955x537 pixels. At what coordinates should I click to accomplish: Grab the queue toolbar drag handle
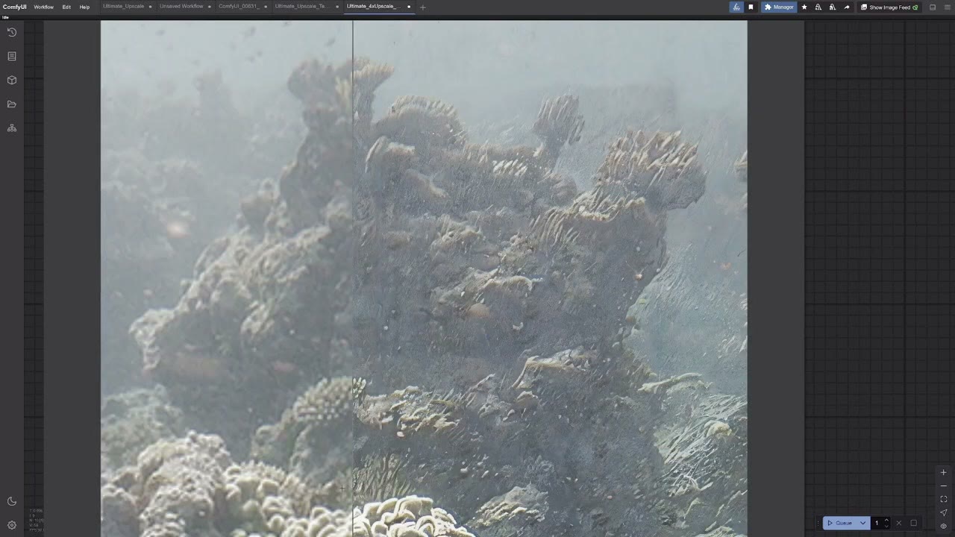coord(818,523)
